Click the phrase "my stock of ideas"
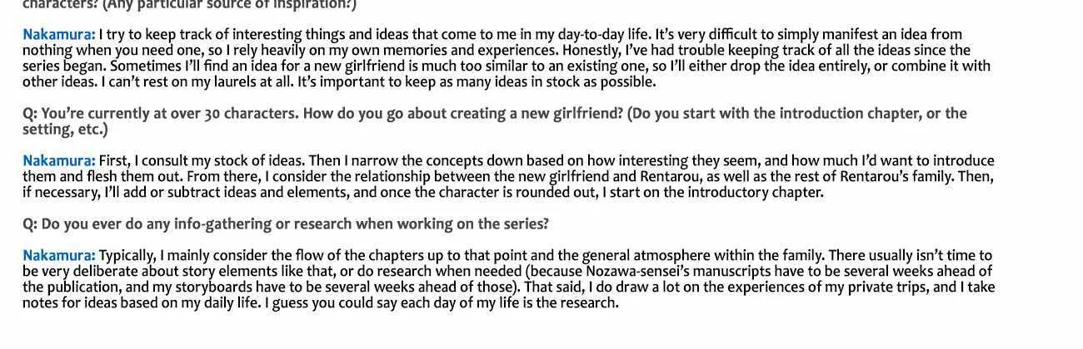Image resolution: width=1083 pixels, height=349 pixels. 249,160
